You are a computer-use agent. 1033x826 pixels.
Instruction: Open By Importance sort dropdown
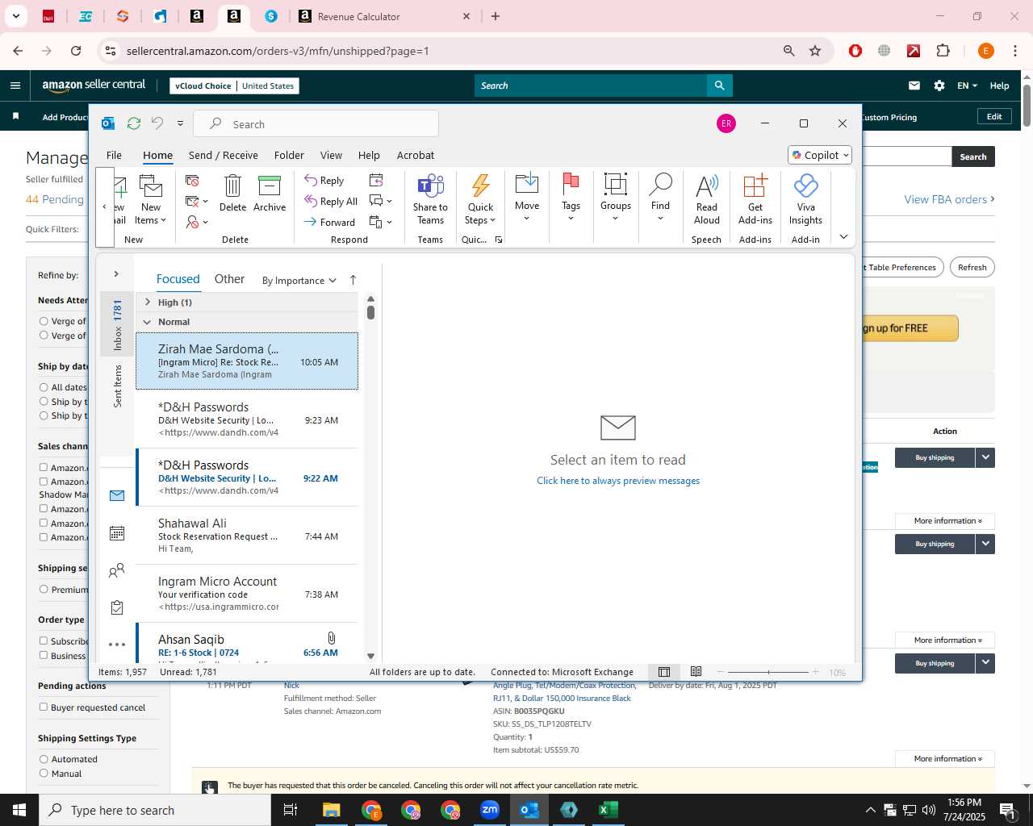[299, 281]
